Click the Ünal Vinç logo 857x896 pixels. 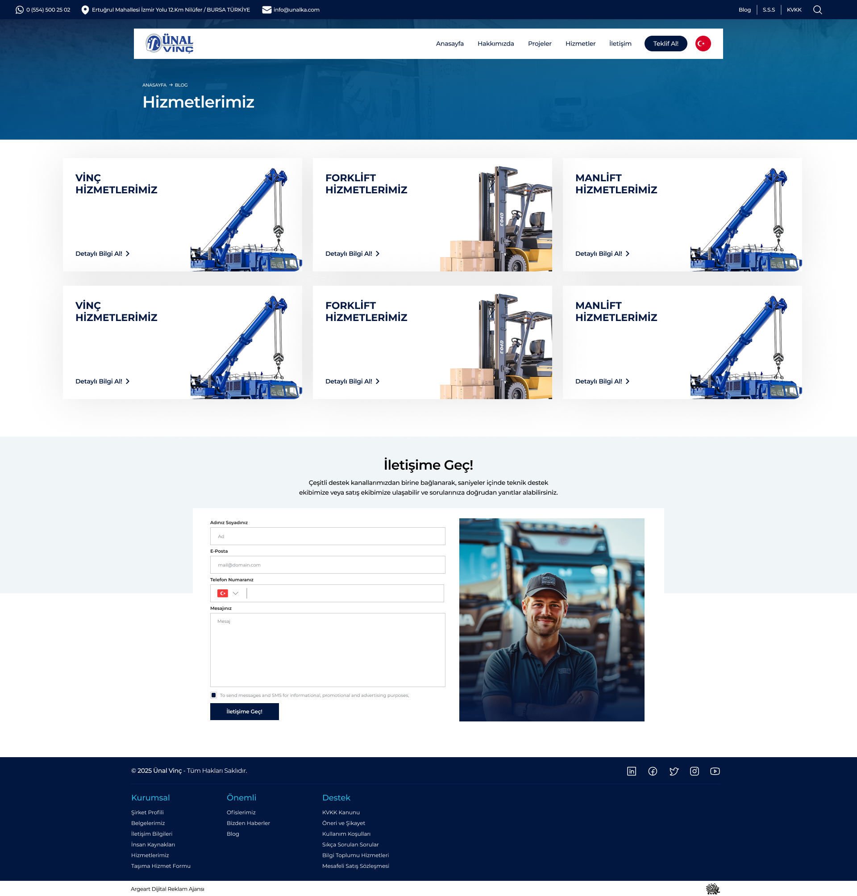click(x=170, y=43)
